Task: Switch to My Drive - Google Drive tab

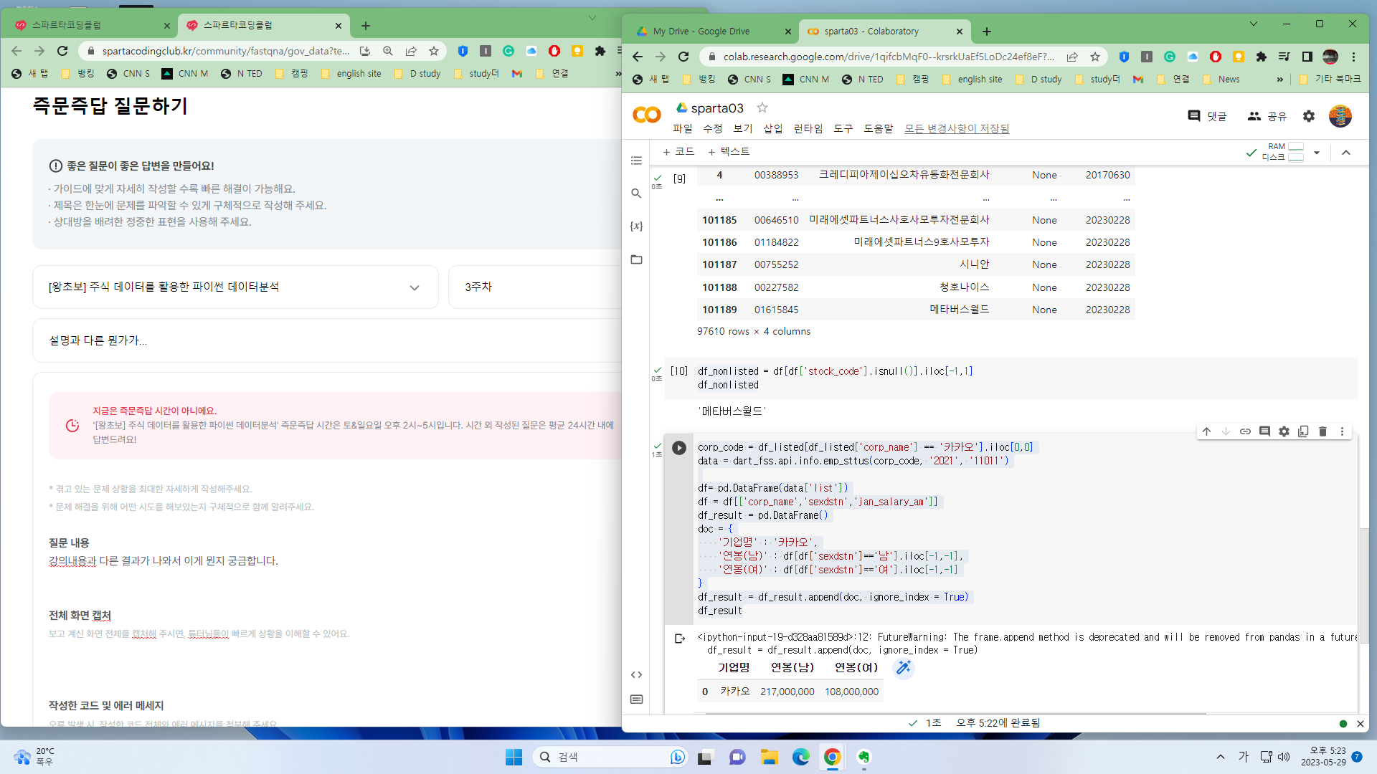Action: click(x=712, y=32)
